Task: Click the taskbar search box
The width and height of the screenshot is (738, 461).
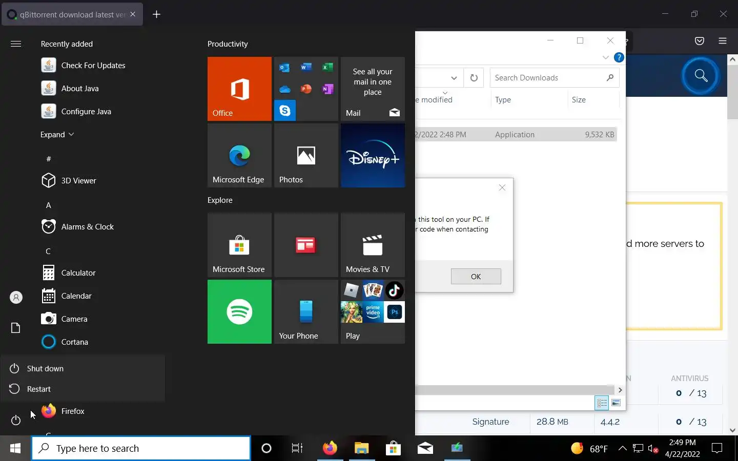Action: click(x=141, y=448)
